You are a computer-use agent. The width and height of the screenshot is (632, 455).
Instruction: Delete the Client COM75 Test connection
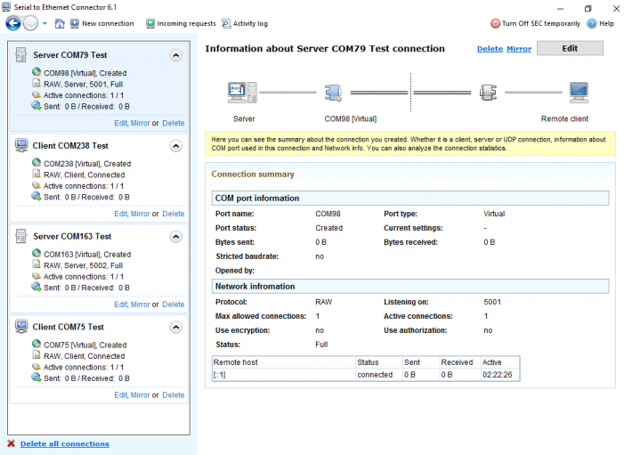coord(174,395)
